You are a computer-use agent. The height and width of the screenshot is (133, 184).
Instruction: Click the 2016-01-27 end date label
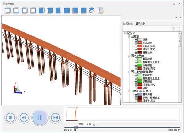point(174,130)
